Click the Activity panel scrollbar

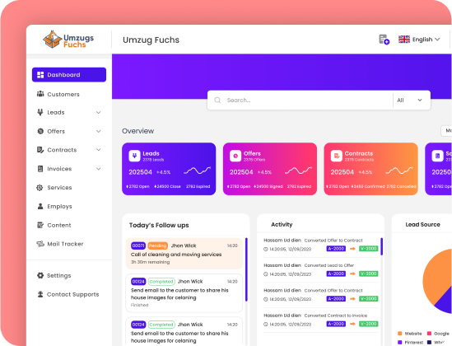tap(382, 246)
